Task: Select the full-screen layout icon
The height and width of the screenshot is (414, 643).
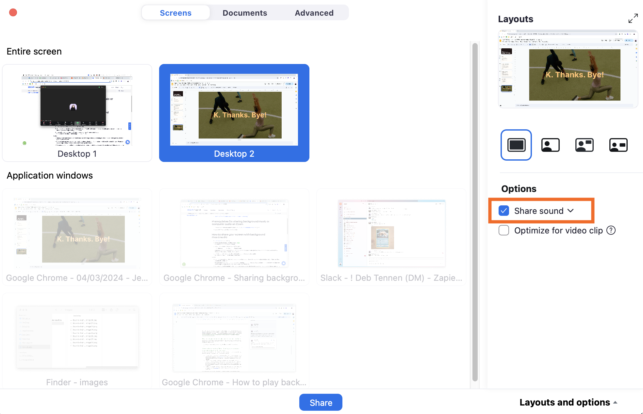Action: tap(516, 145)
